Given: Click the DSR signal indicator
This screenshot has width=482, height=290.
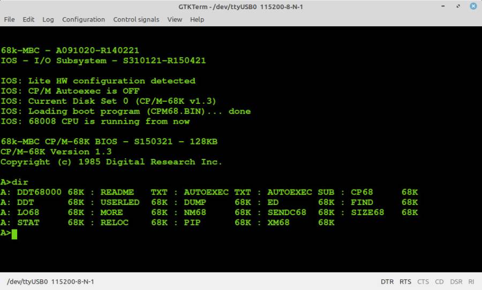Looking at the screenshot, I should (456, 281).
